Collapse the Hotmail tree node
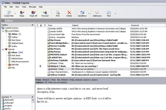Image resolution: width=166 pixels, height=110 pixels. 3,49
